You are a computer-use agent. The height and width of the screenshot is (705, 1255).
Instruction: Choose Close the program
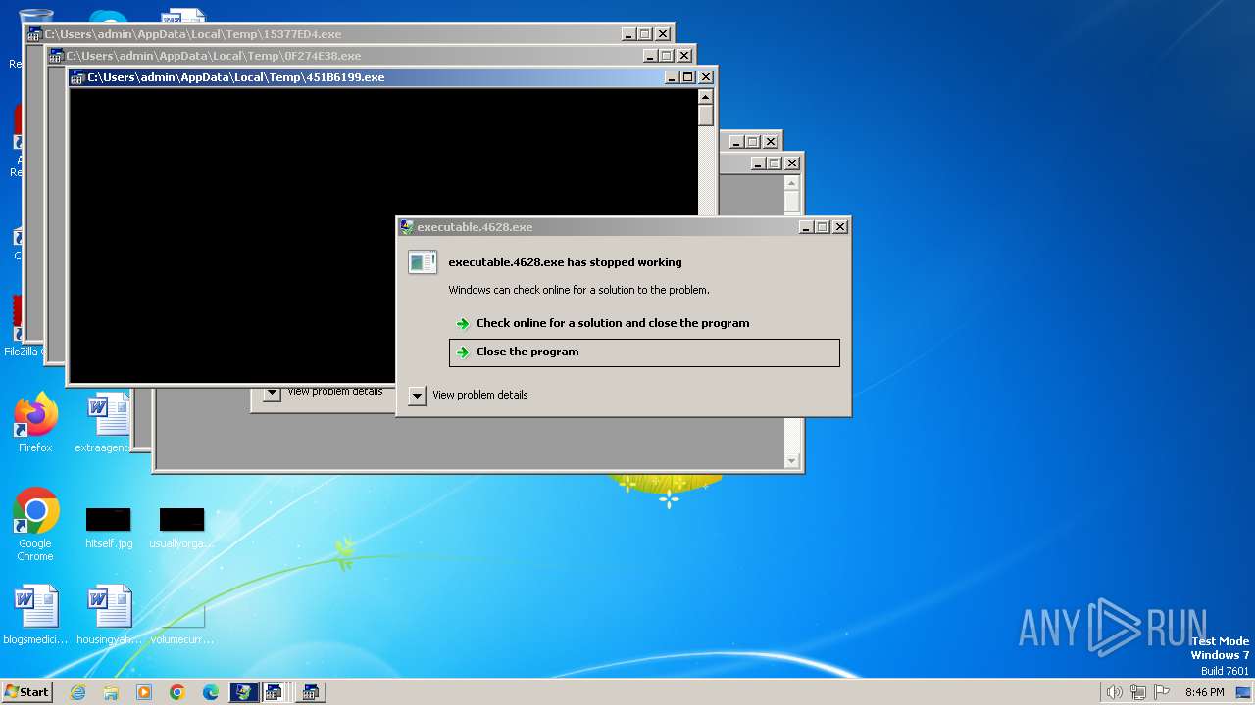(644, 352)
